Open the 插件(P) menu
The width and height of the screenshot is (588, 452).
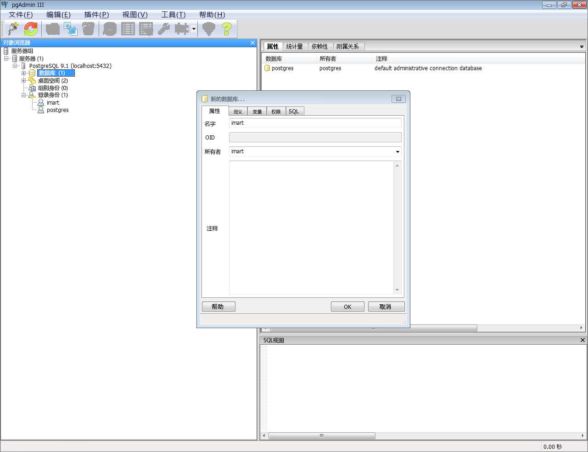[96, 15]
